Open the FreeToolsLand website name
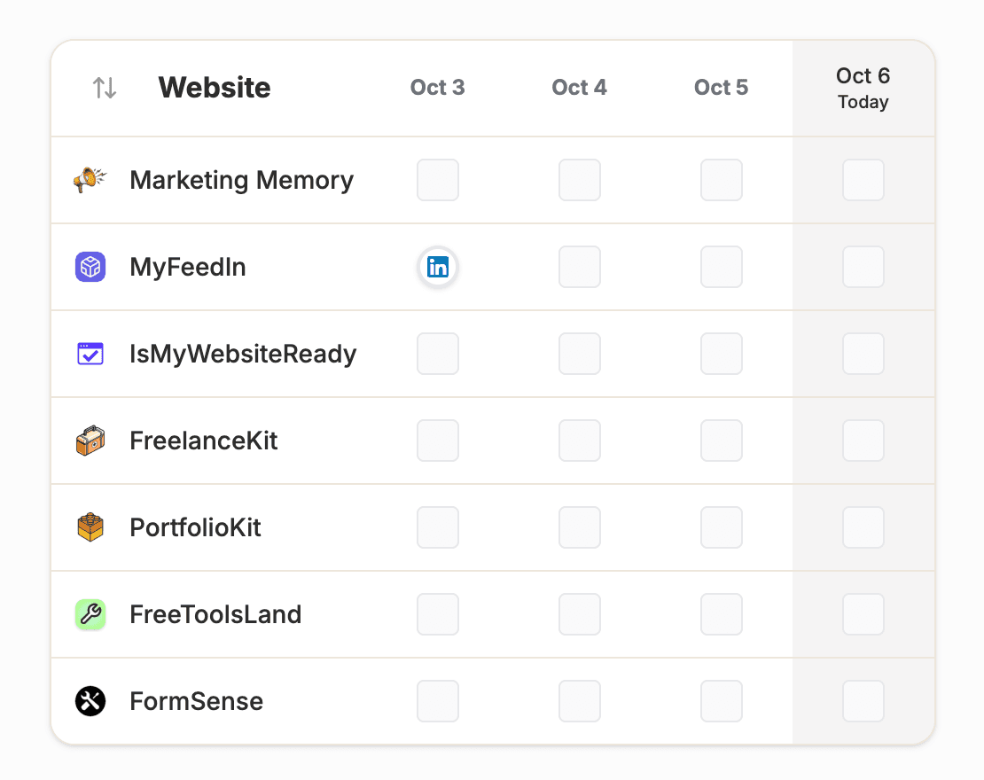 [215, 614]
